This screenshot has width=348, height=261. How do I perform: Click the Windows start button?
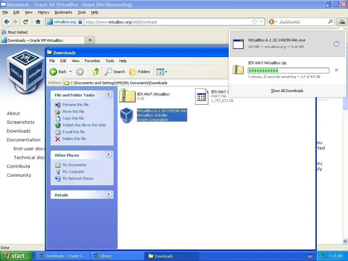point(16,256)
